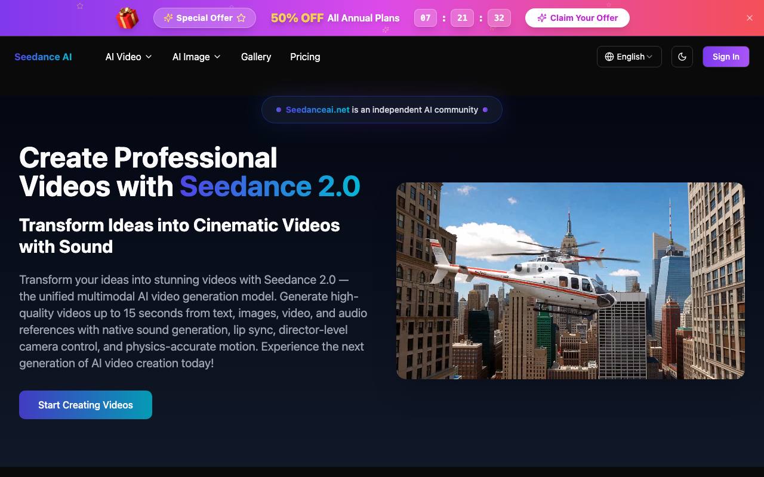This screenshot has height=477, width=764.
Task: Click the Claim Your Offer button
Action: point(577,18)
